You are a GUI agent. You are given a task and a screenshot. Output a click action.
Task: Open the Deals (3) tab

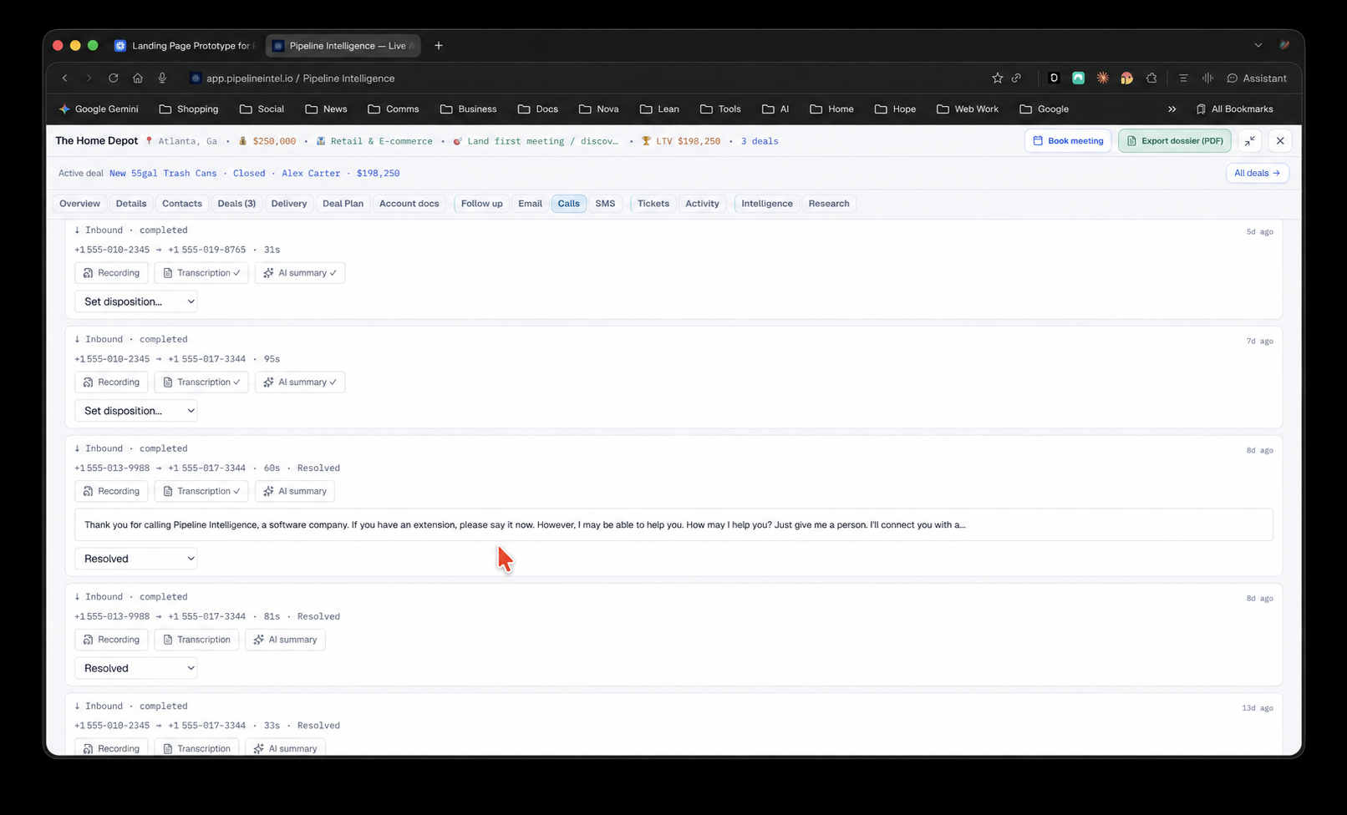(x=236, y=203)
